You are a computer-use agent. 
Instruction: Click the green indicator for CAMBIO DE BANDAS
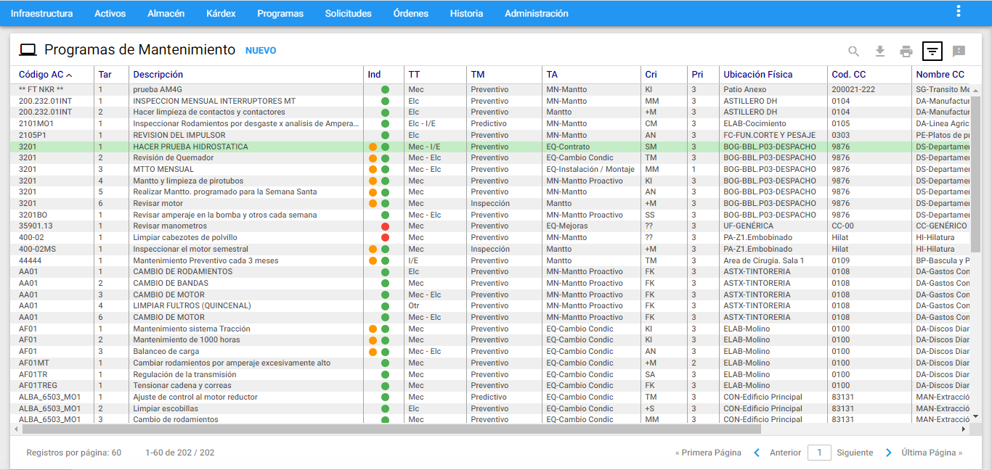tap(385, 284)
